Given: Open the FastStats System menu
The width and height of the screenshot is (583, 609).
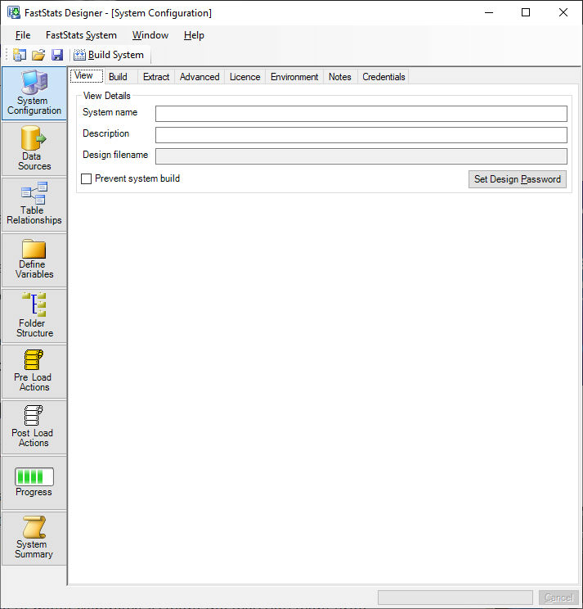Looking at the screenshot, I should click(x=81, y=35).
